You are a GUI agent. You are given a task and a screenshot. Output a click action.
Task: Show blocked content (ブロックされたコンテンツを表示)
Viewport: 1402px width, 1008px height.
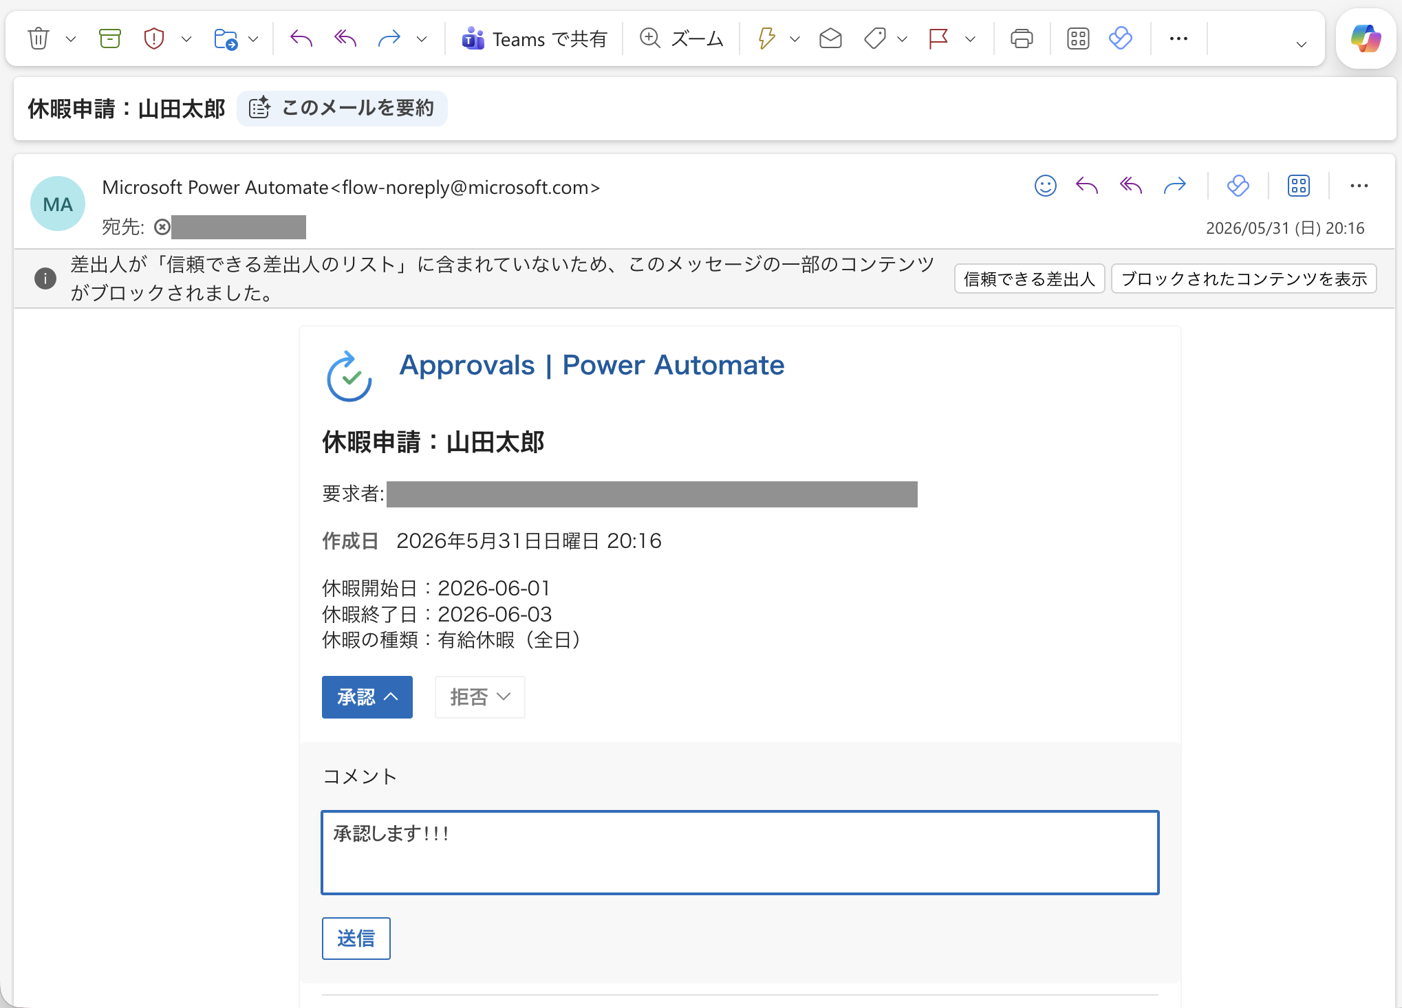pos(1244,278)
